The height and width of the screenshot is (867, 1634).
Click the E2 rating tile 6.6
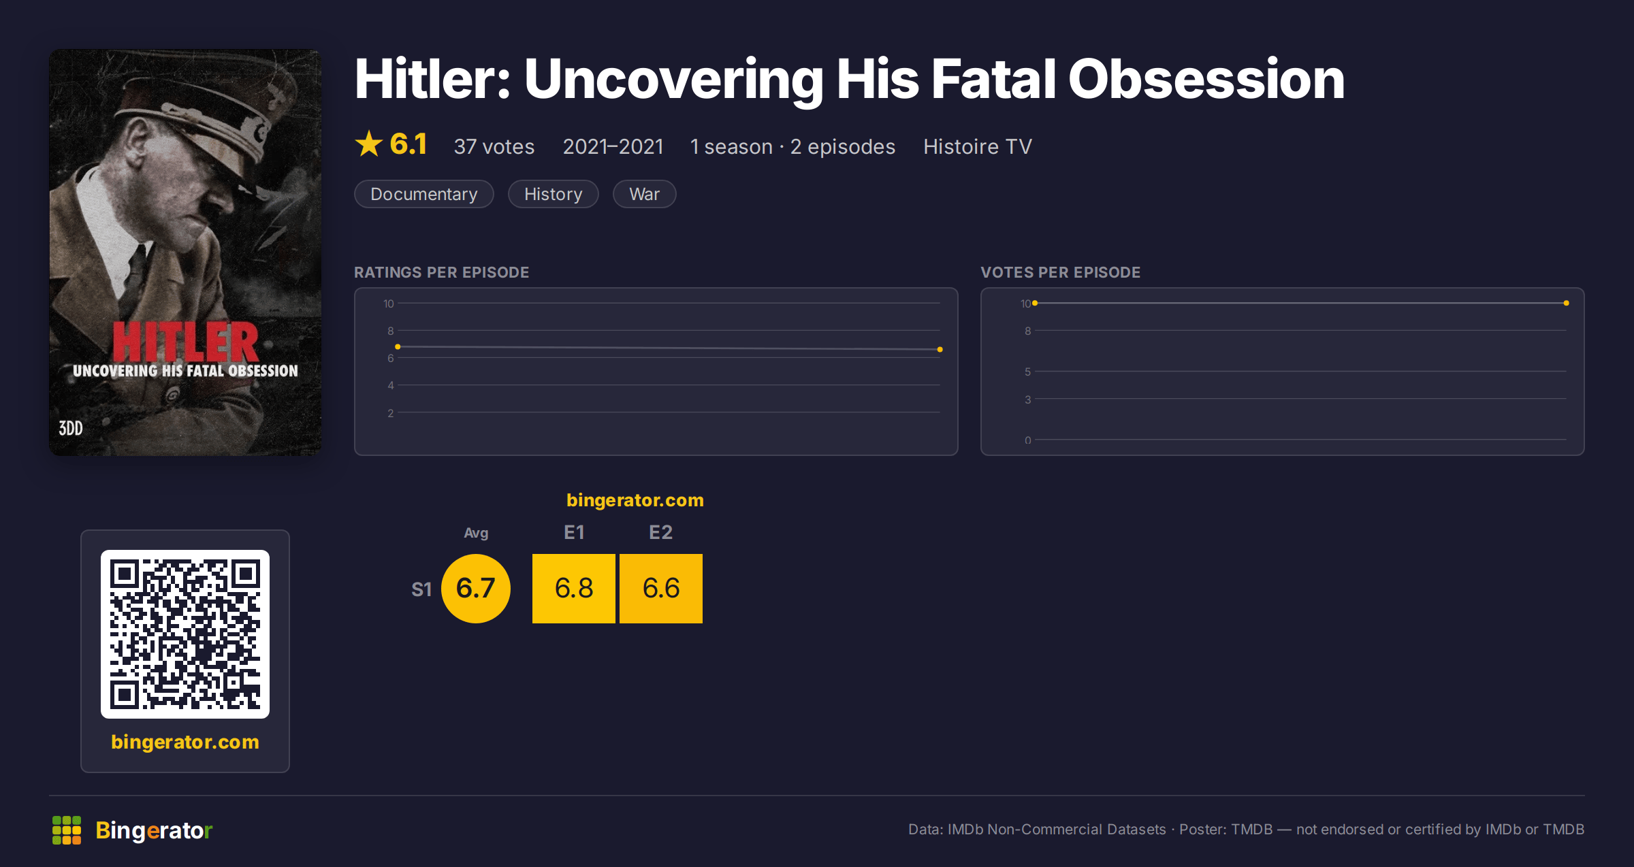tap(661, 588)
